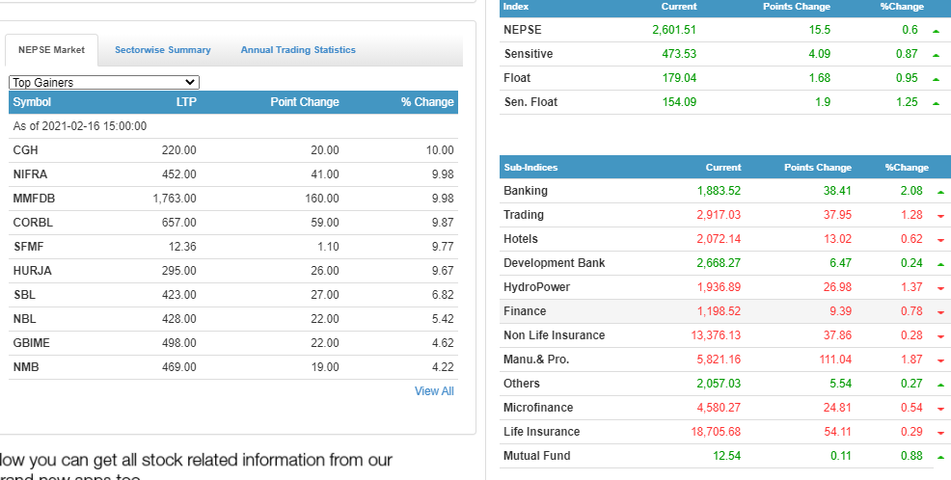Select the NMB symbol
Viewport: 951px width, 480px height.
26,367
